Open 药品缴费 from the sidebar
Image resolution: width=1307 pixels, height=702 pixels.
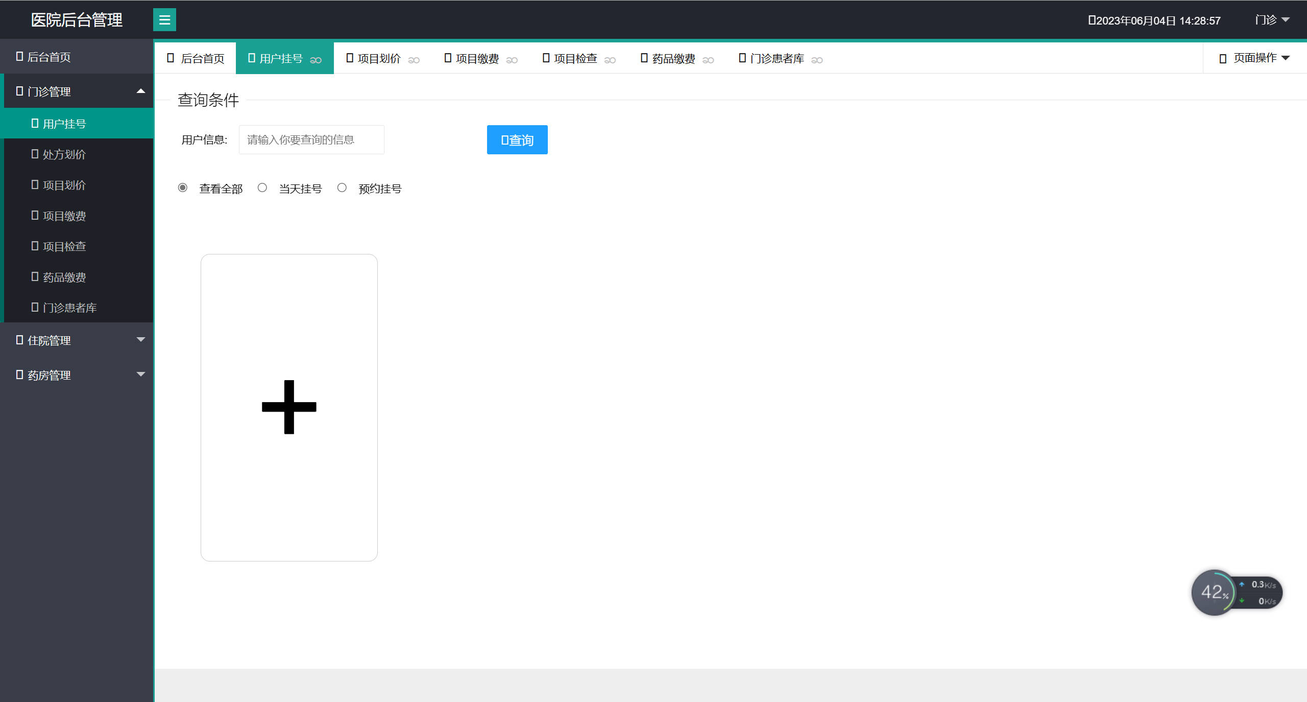click(63, 277)
